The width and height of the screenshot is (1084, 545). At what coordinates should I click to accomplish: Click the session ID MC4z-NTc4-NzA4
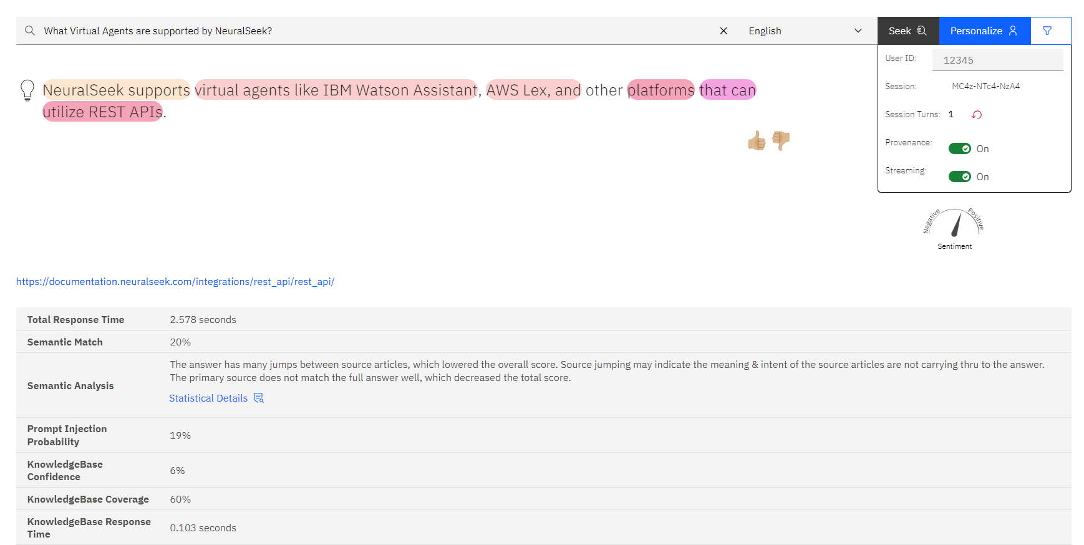986,86
